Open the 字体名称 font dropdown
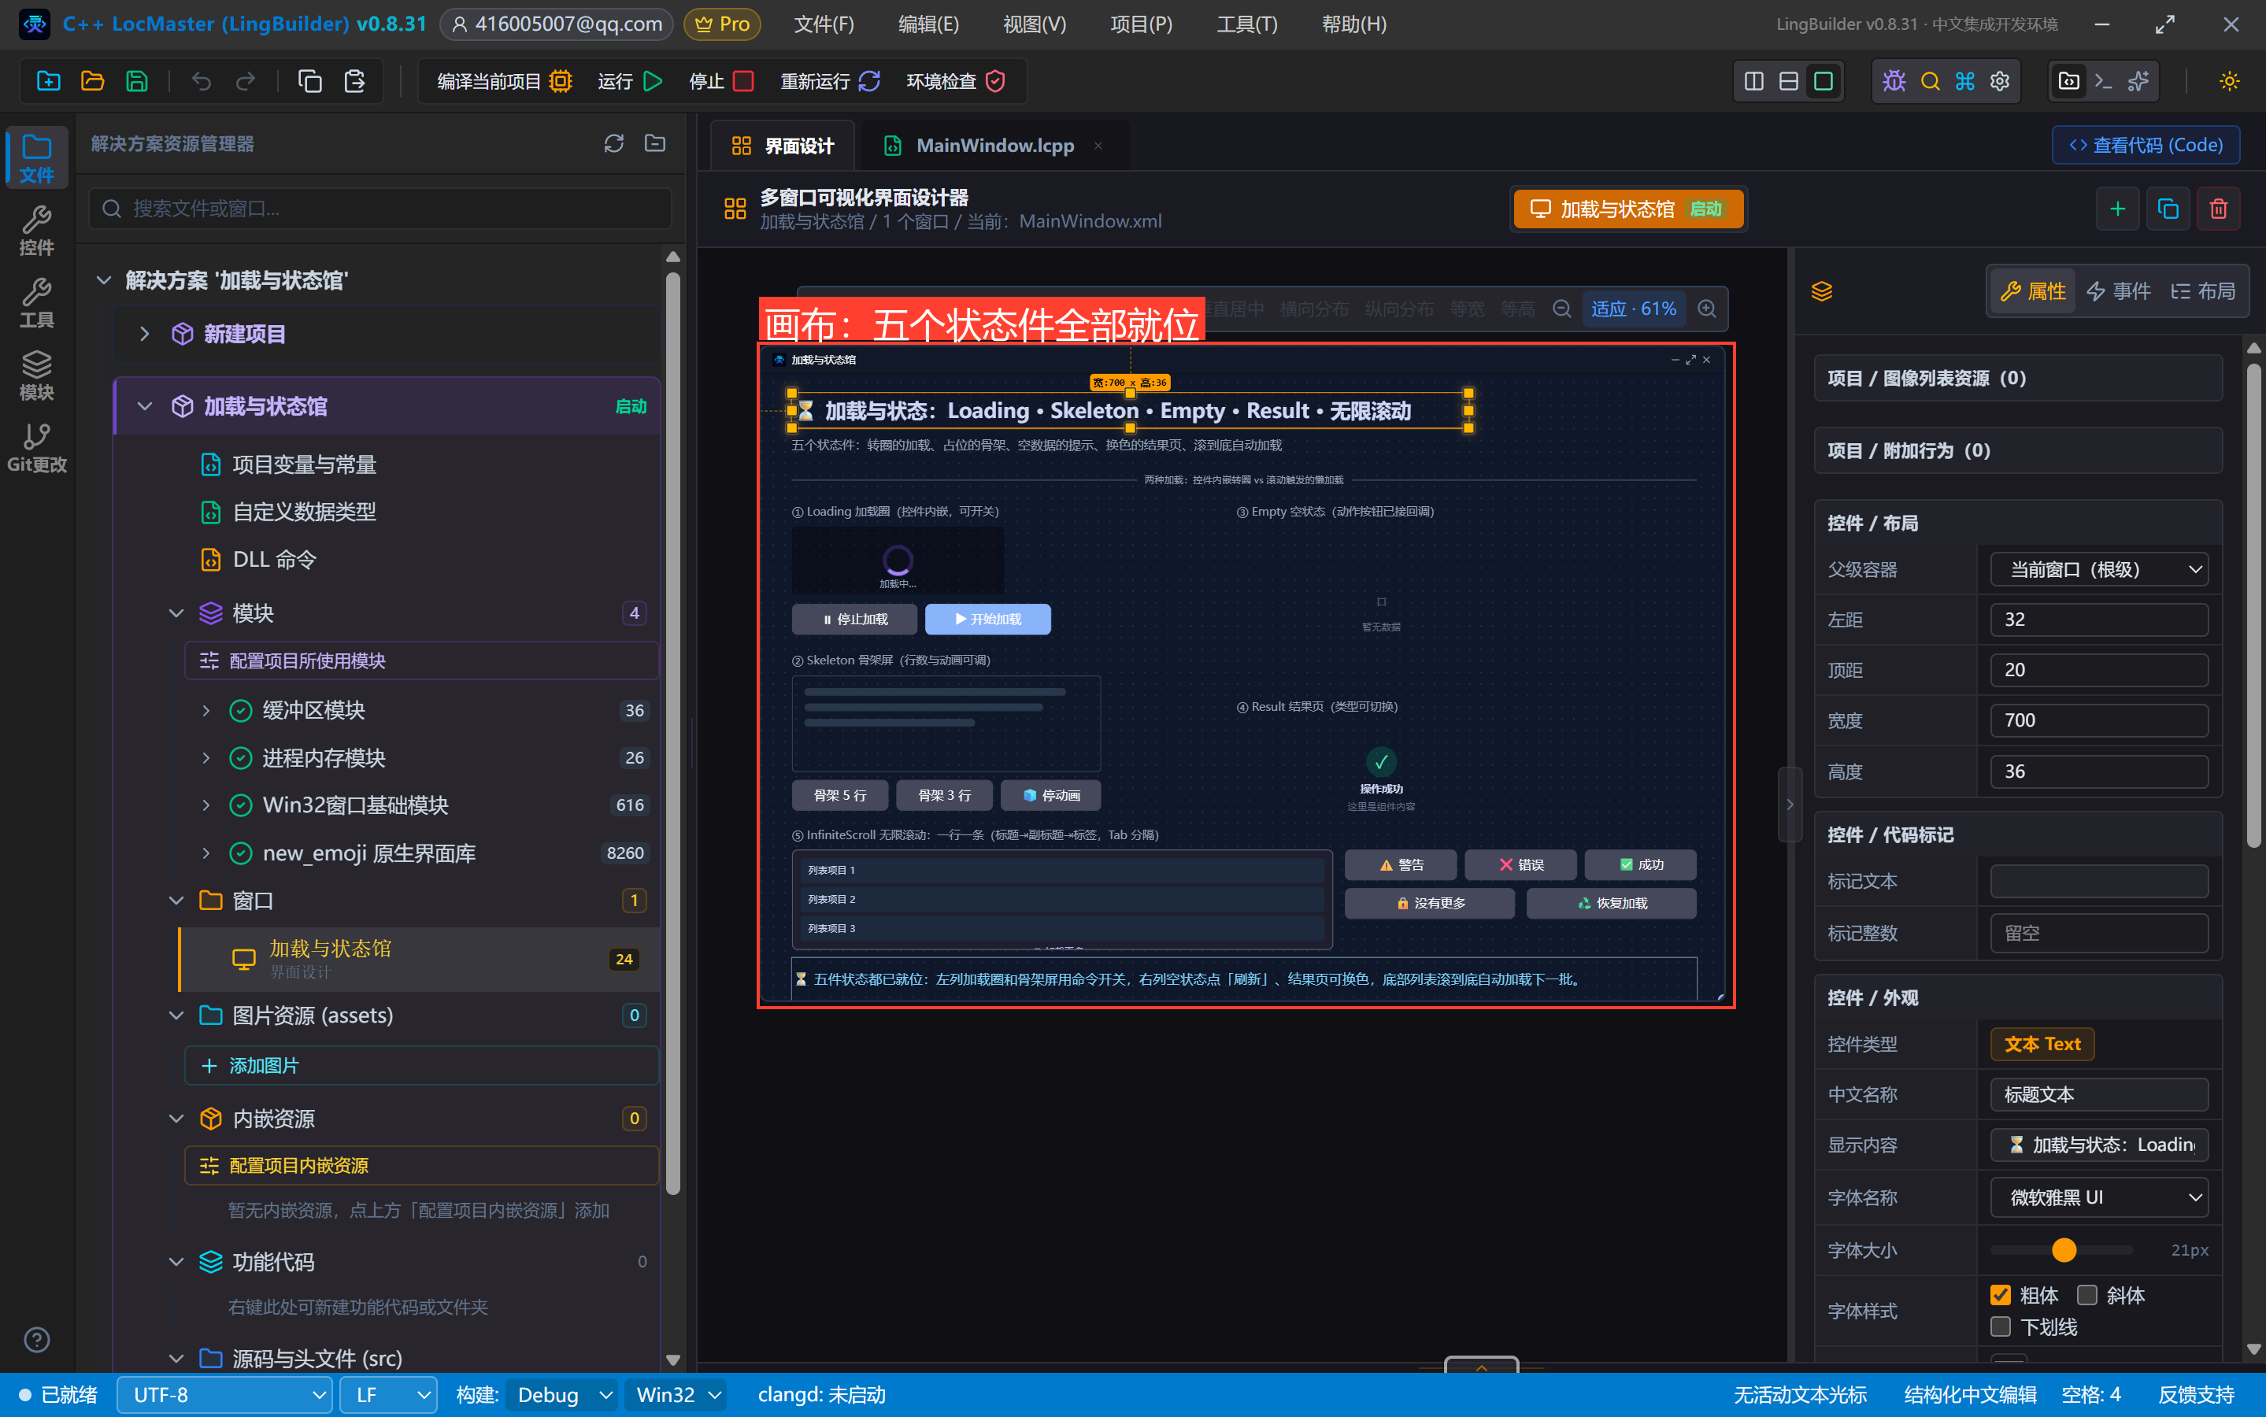This screenshot has width=2266, height=1417. click(2098, 1197)
